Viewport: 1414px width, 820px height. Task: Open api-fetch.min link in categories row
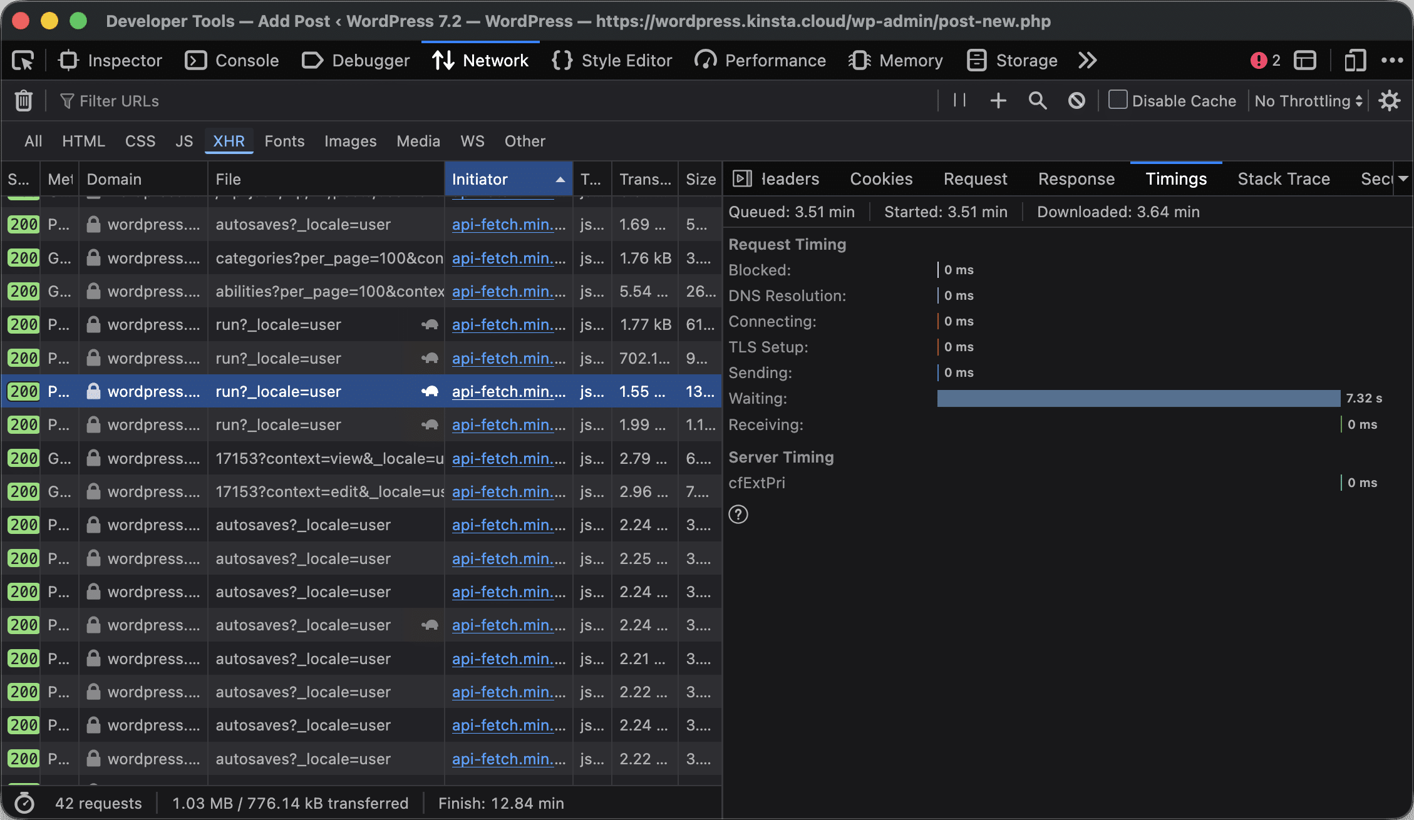click(x=508, y=258)
